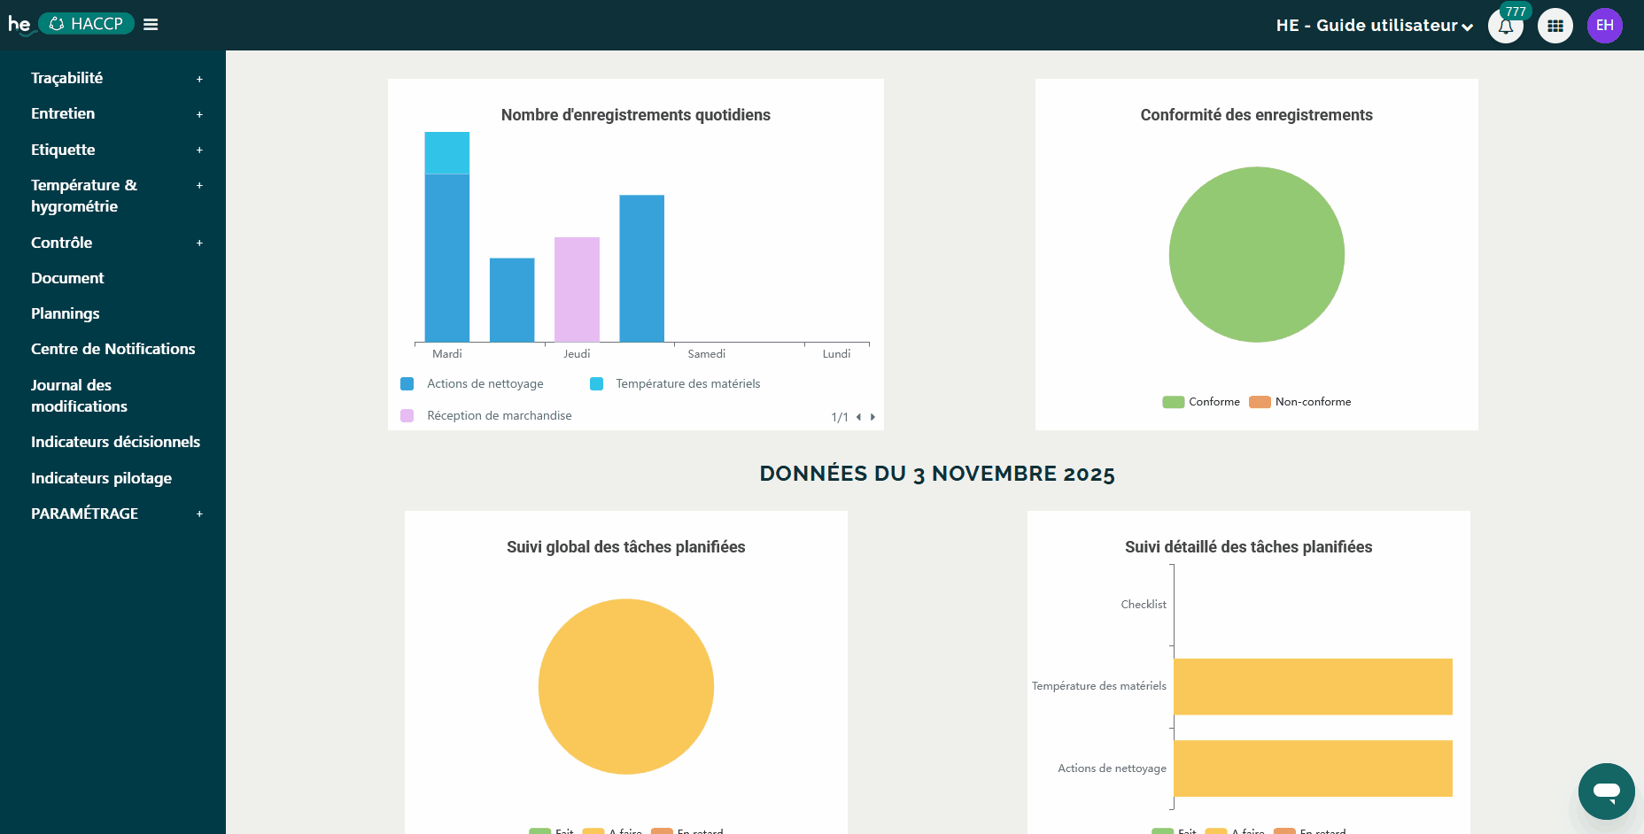The height and width of the screenshot is (834, 1644).
Task: Open the notifications bell icon
Action: pos(1505,26)
